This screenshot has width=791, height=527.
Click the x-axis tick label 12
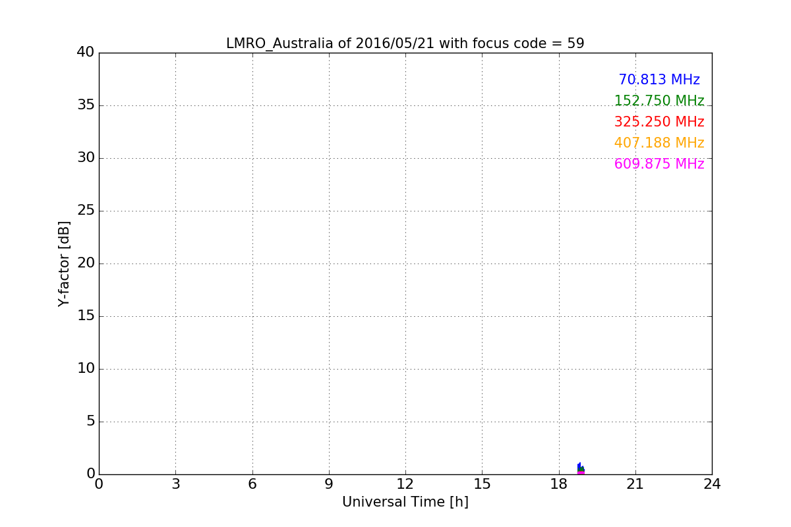(405, 484)
